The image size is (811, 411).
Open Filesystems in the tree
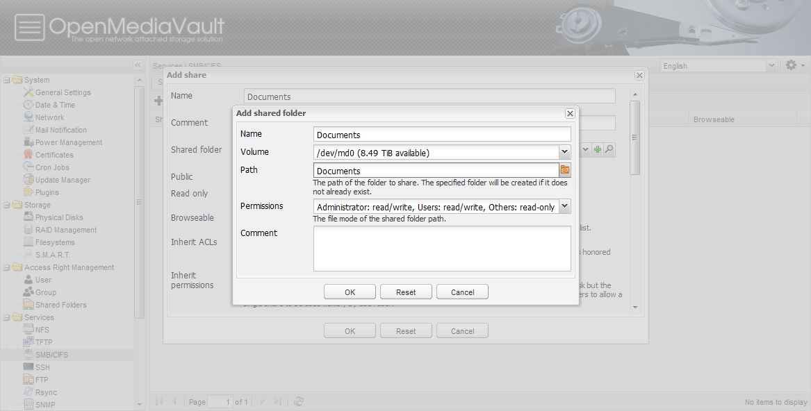pyautogui.click(x=55, y=242)
